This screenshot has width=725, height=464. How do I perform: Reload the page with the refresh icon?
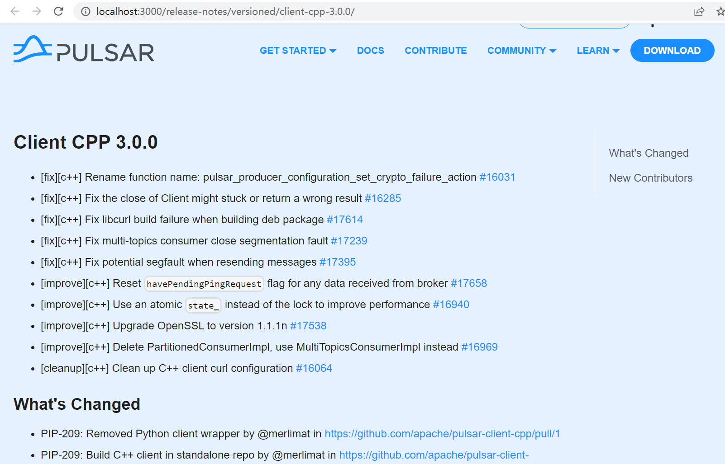(58, 11)
